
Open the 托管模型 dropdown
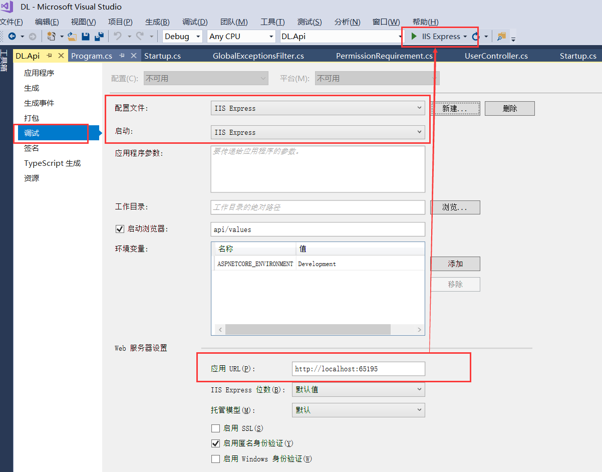pyautogui.click(x=359, y=410)
